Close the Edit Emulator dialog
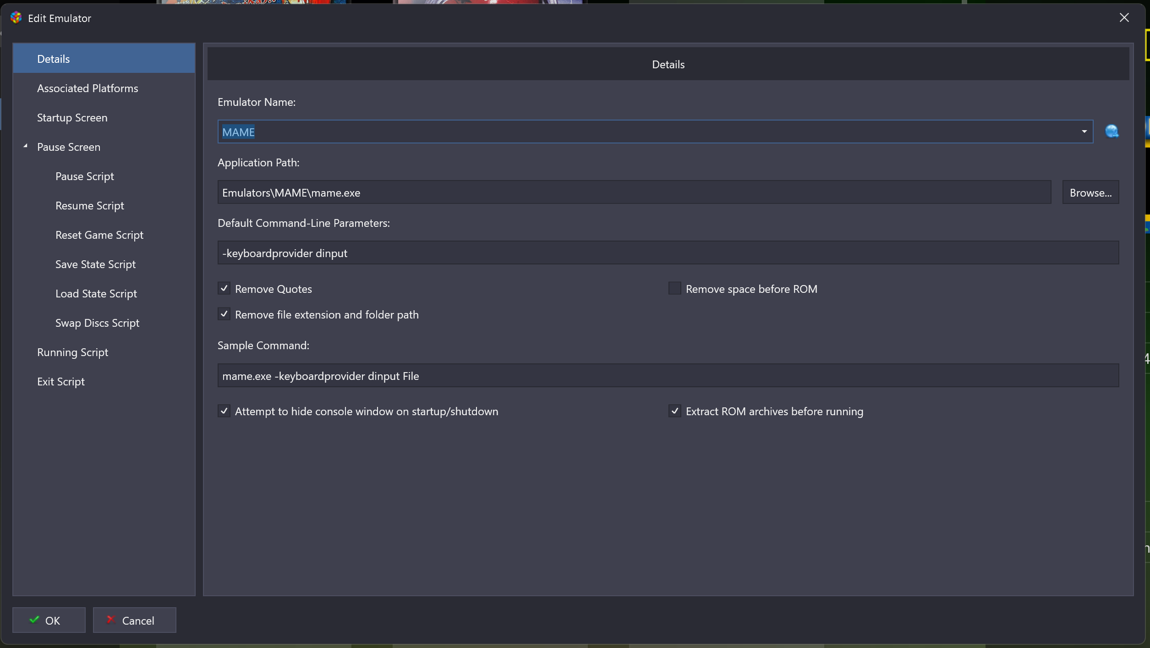 [x=1124, y=17]
